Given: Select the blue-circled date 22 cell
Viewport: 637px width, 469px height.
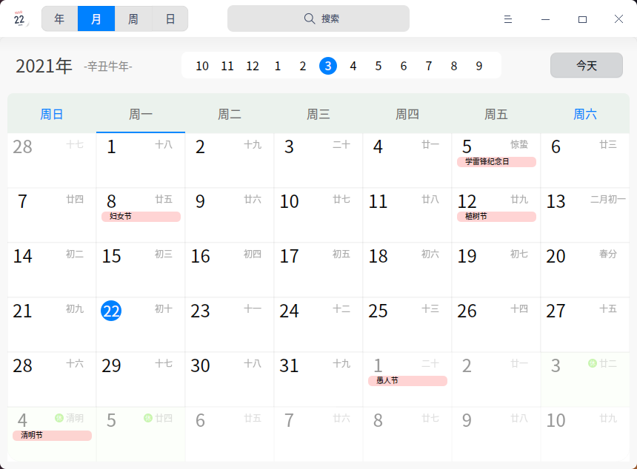Looking at the screenshot, I should [112, 311].
